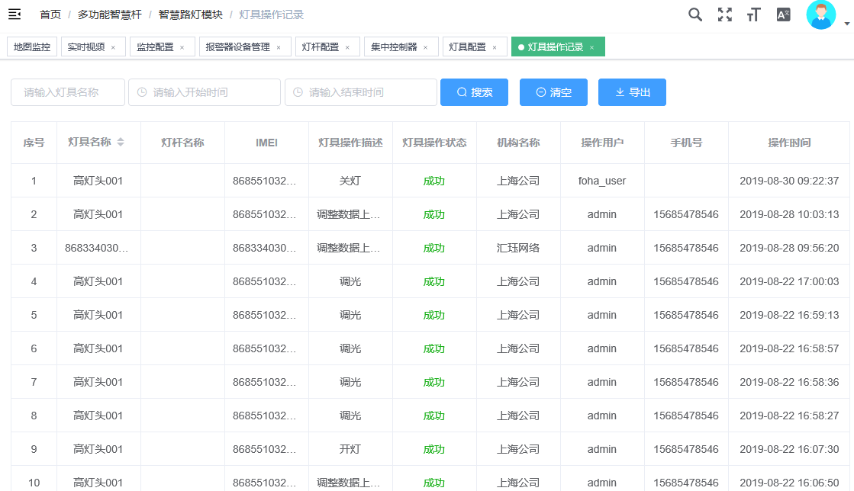Click timestamp 2019-08-22 17:00:03

click(x=789, y=281)
